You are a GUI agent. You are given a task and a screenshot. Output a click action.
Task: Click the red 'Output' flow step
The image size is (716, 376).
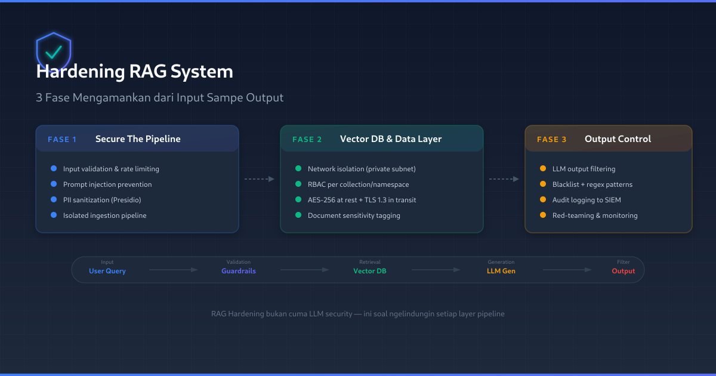click(x=624, y=271)
